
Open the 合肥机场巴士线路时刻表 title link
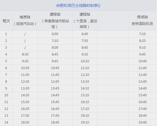tap(78, 5)
